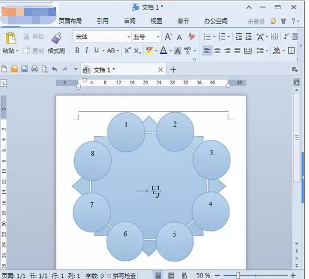Click the Copy (复制) button
Image resolution: width=309 pixels, height=279 pixels.
[x=33, y=50]
